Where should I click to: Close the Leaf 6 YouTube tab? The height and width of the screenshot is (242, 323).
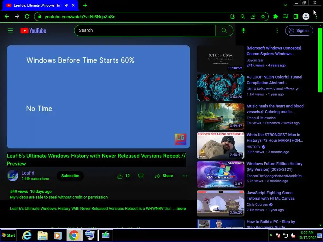[x=73, y=5]
